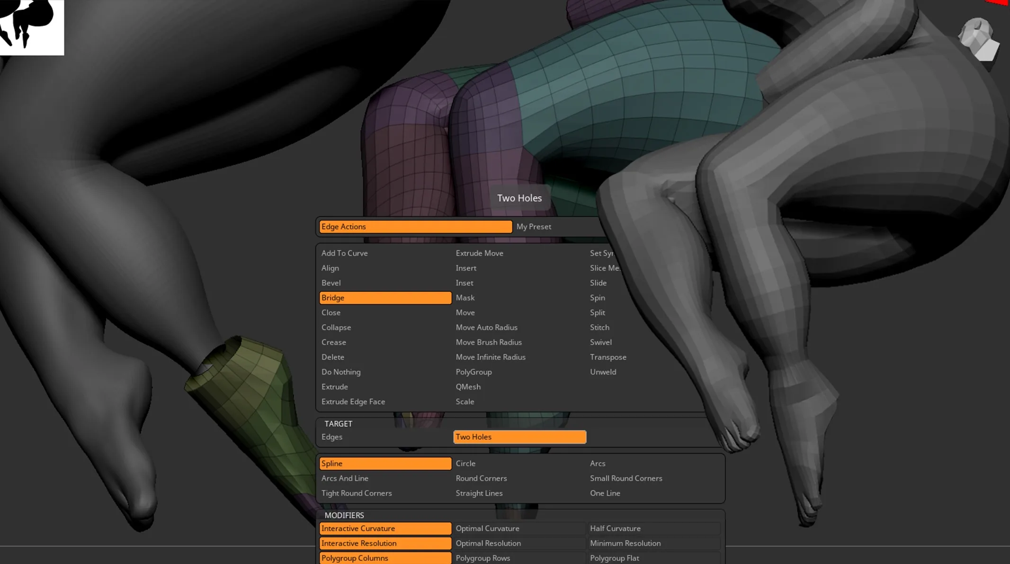
Task: Choose the Extrude action
Action: pos(335,387)
